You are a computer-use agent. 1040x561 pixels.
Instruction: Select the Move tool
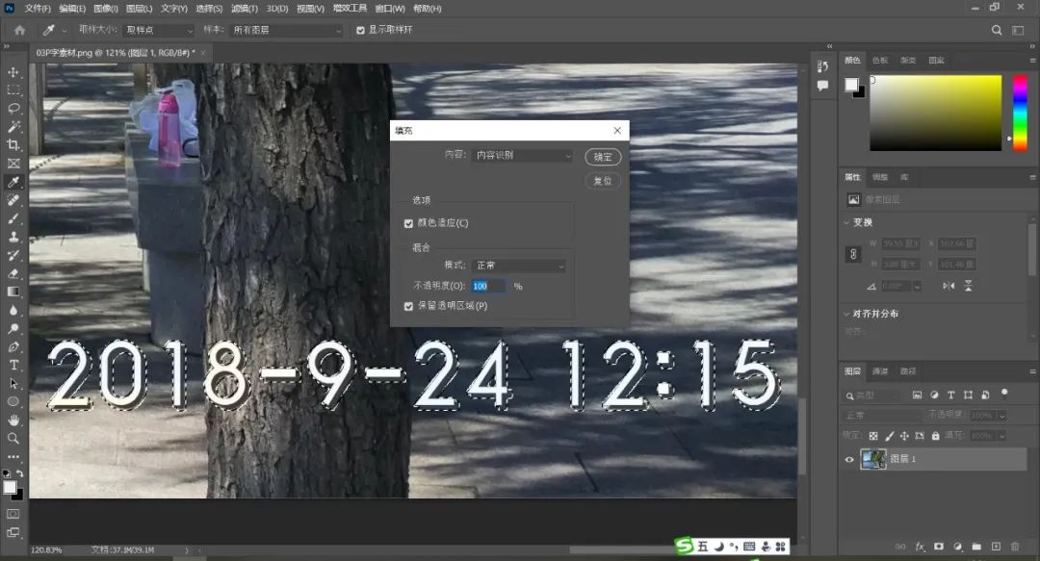(x=13, y=72)
